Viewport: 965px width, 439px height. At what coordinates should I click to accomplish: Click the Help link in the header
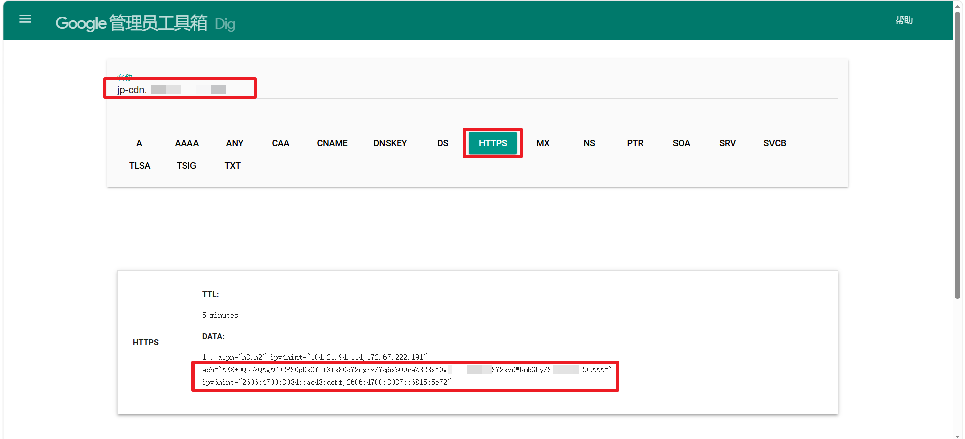tap(903, 20)
